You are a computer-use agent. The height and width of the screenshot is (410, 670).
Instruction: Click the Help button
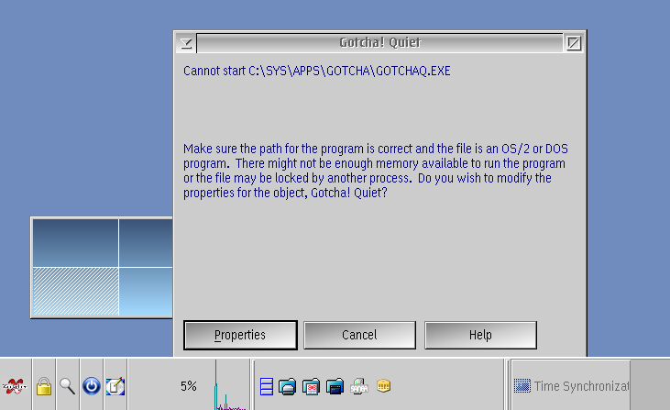point(480,335)
